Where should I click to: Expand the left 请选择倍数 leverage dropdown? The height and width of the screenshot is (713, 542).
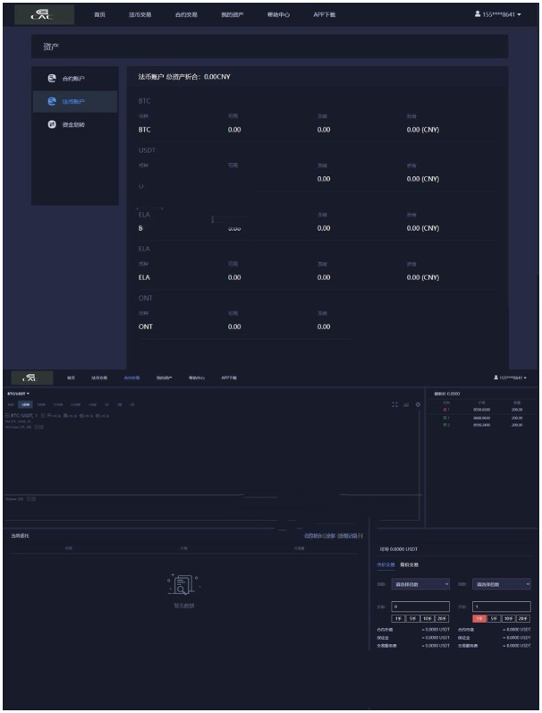(420, 584)
